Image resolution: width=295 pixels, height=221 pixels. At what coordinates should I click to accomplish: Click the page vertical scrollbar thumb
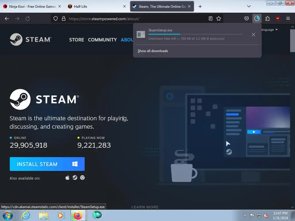point(292,40)
